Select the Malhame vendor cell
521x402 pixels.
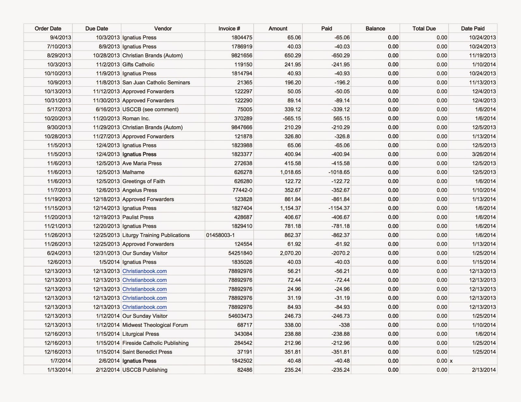coord(163,172)
